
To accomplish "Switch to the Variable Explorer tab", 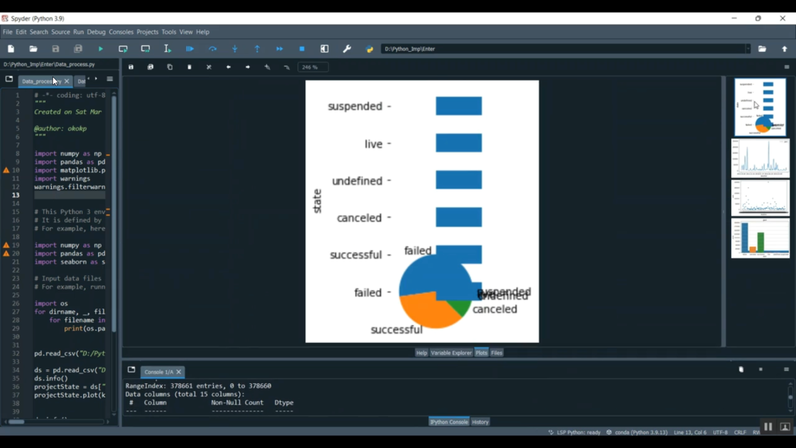I will [x=451, y=352].
